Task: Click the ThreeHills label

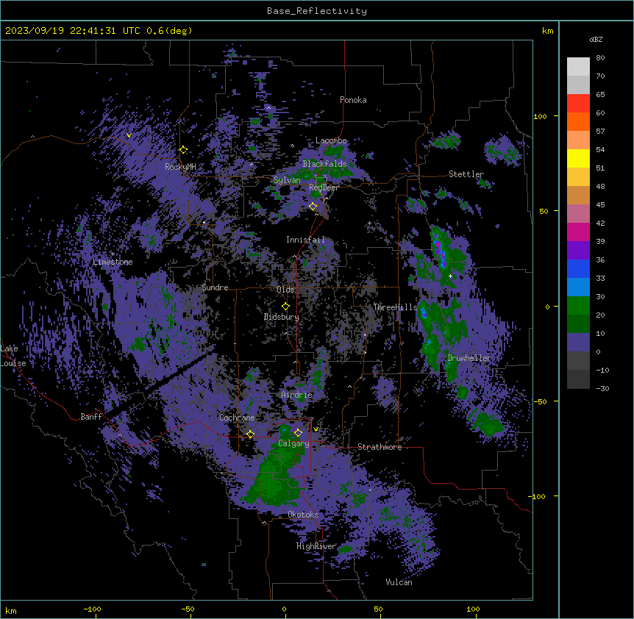Action: (x=395, y=307)
